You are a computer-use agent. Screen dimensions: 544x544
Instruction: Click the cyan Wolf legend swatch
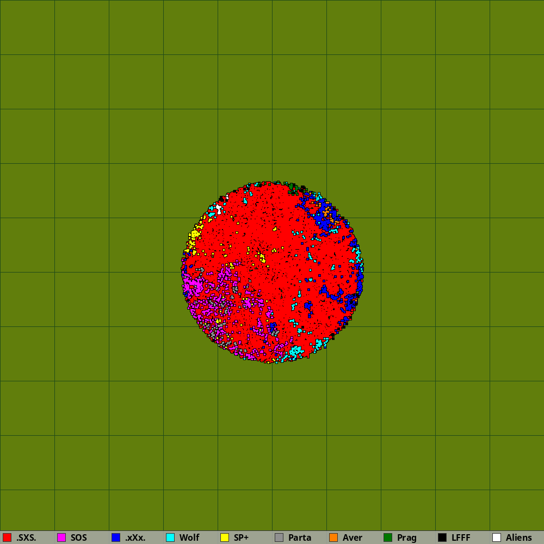(x=170, y=537)
